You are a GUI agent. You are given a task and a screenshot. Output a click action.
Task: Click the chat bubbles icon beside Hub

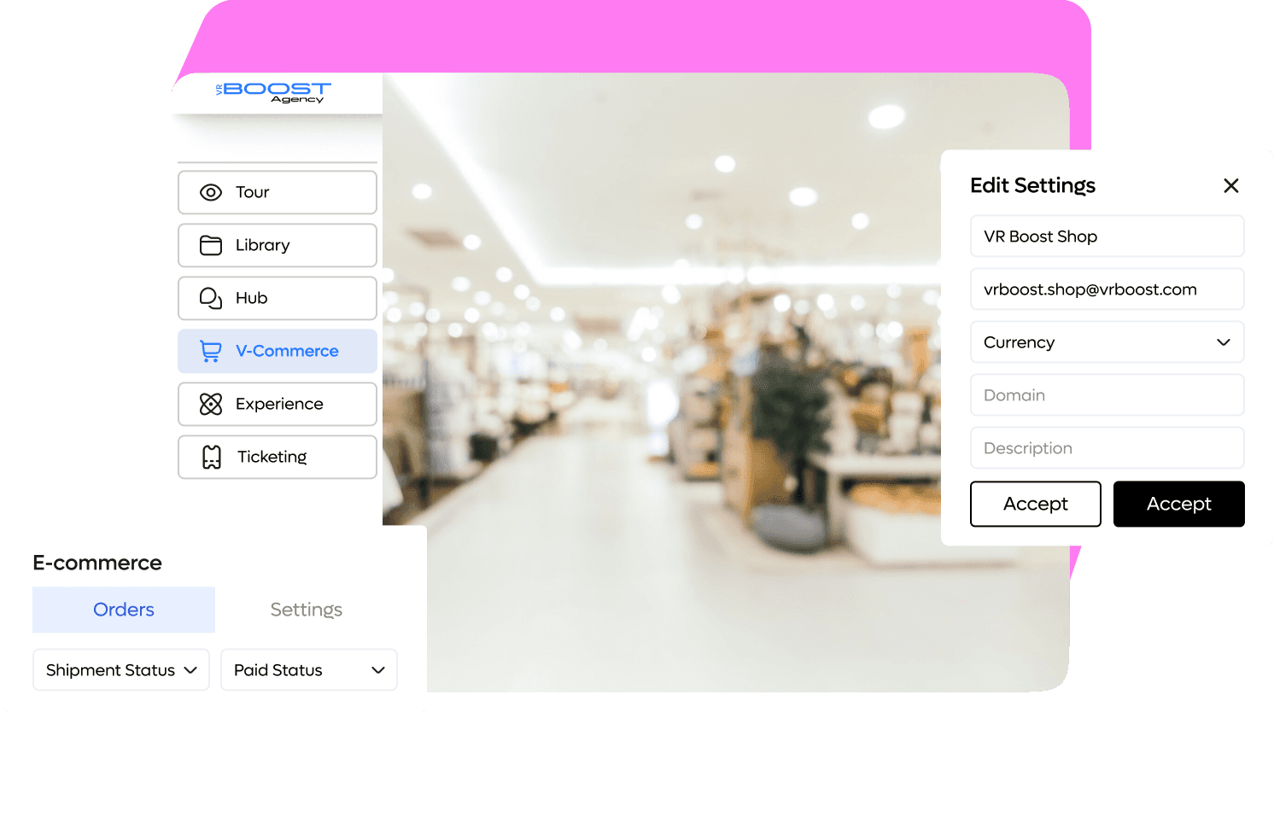click(211, 298)
